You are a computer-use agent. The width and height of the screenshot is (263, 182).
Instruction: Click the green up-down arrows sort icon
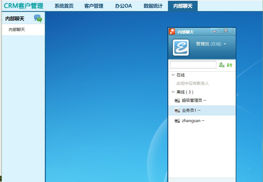[229, 65]
